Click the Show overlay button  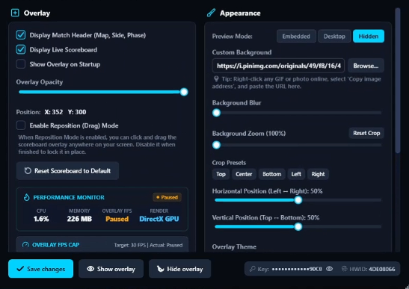point(111,269)
